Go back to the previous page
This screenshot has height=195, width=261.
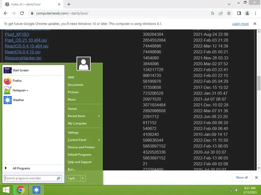6,13
